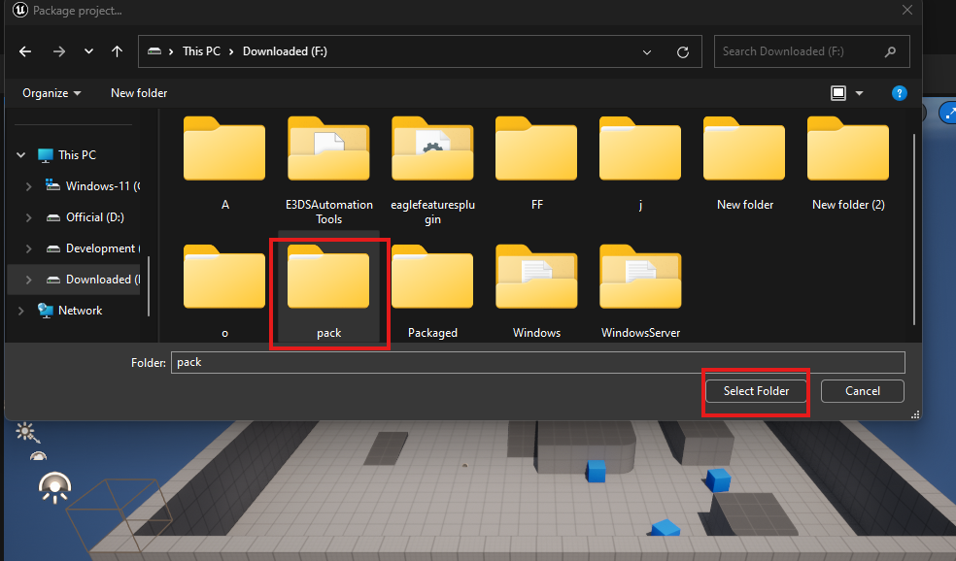The height and width of the screenshot is (561, 956).
Task: Open the recent locations dropdown arrow
Action: [88, 51]
